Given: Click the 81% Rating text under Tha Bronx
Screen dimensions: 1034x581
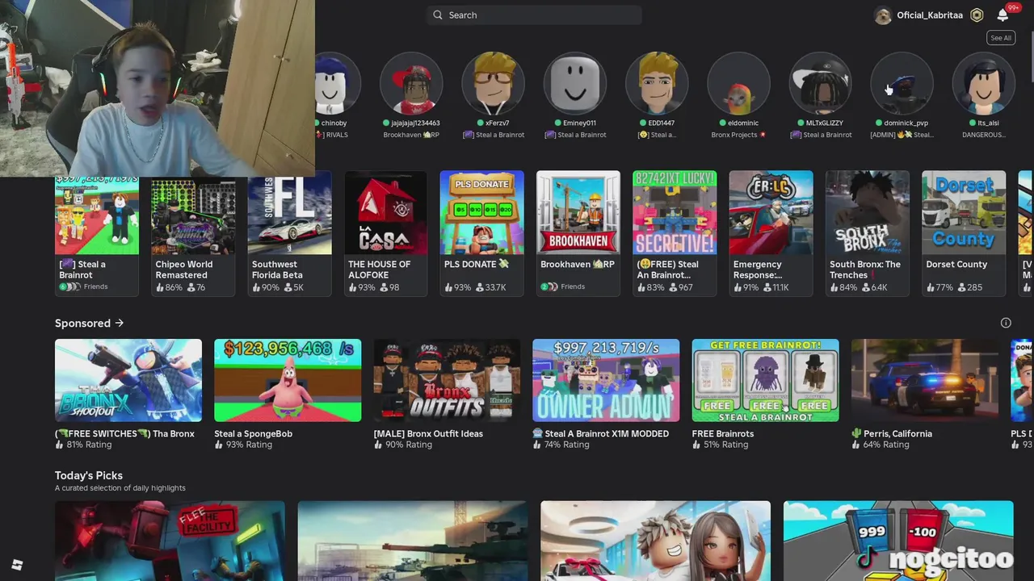Looking at the screenshot, I should point(88,445).
